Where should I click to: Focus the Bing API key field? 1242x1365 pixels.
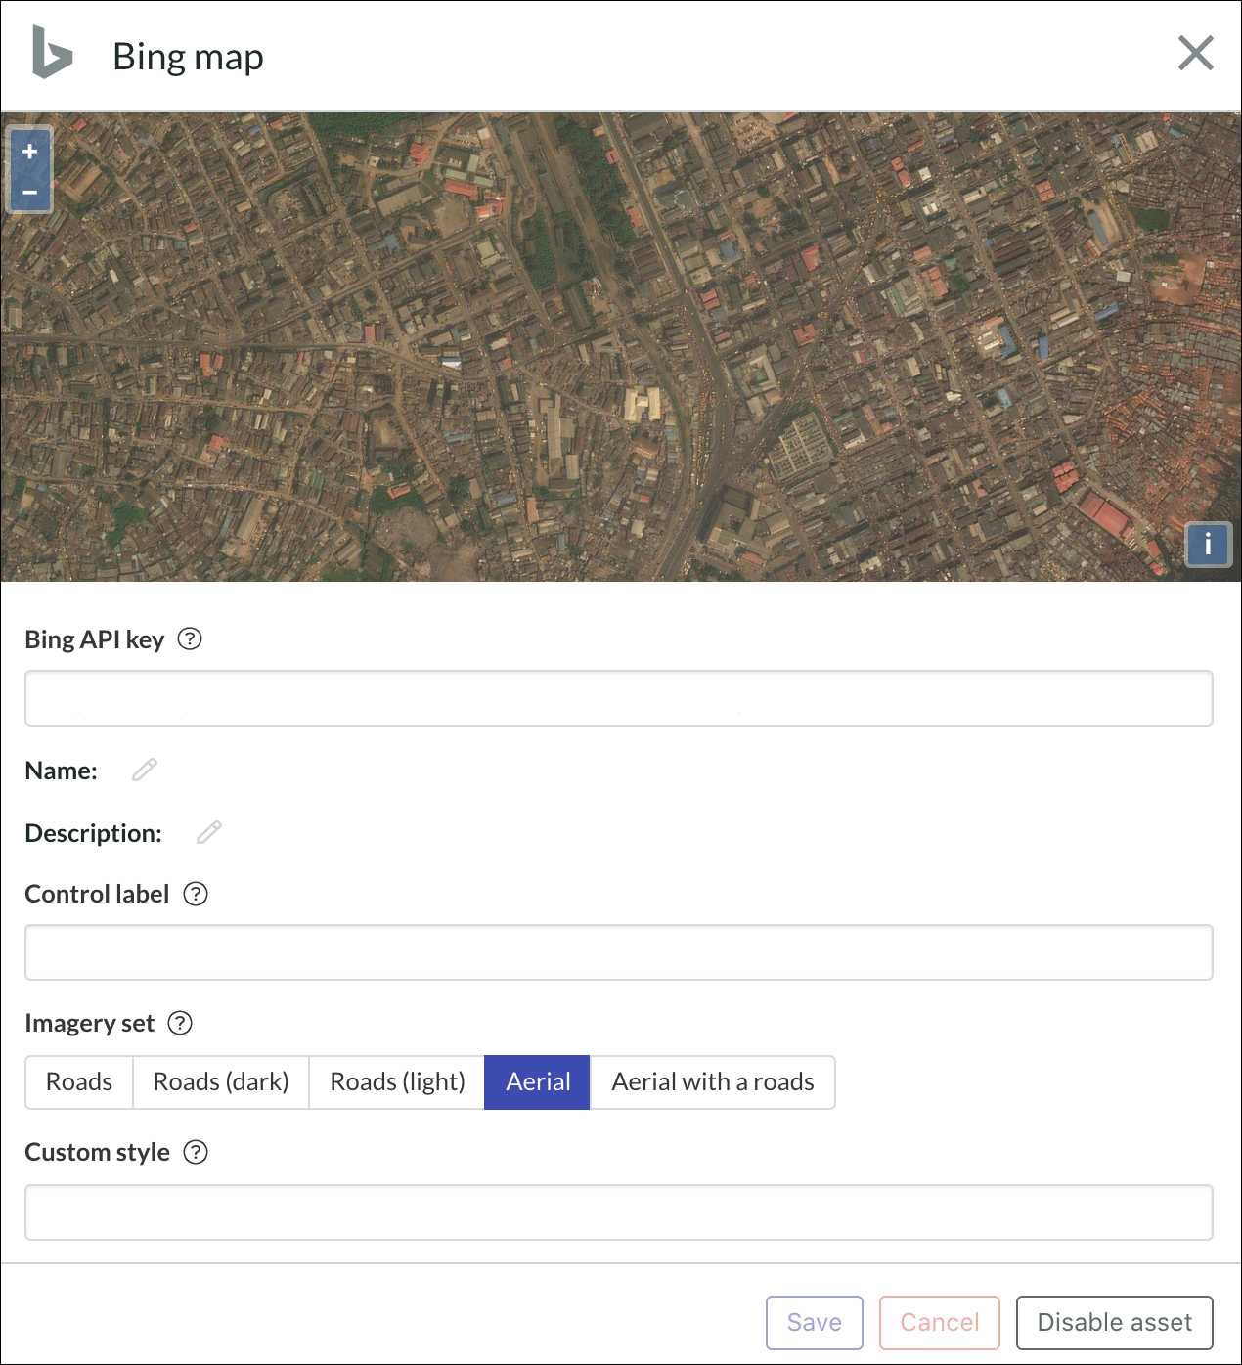tap(619, 698)
